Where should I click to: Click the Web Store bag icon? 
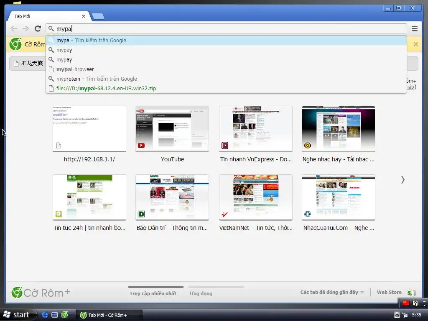point(411,293)
